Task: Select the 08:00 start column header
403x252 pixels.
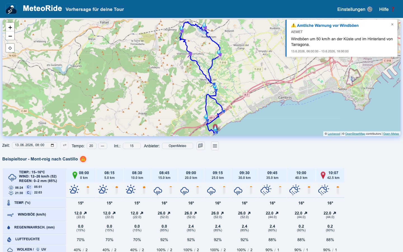Action: [x=81, y=175]
